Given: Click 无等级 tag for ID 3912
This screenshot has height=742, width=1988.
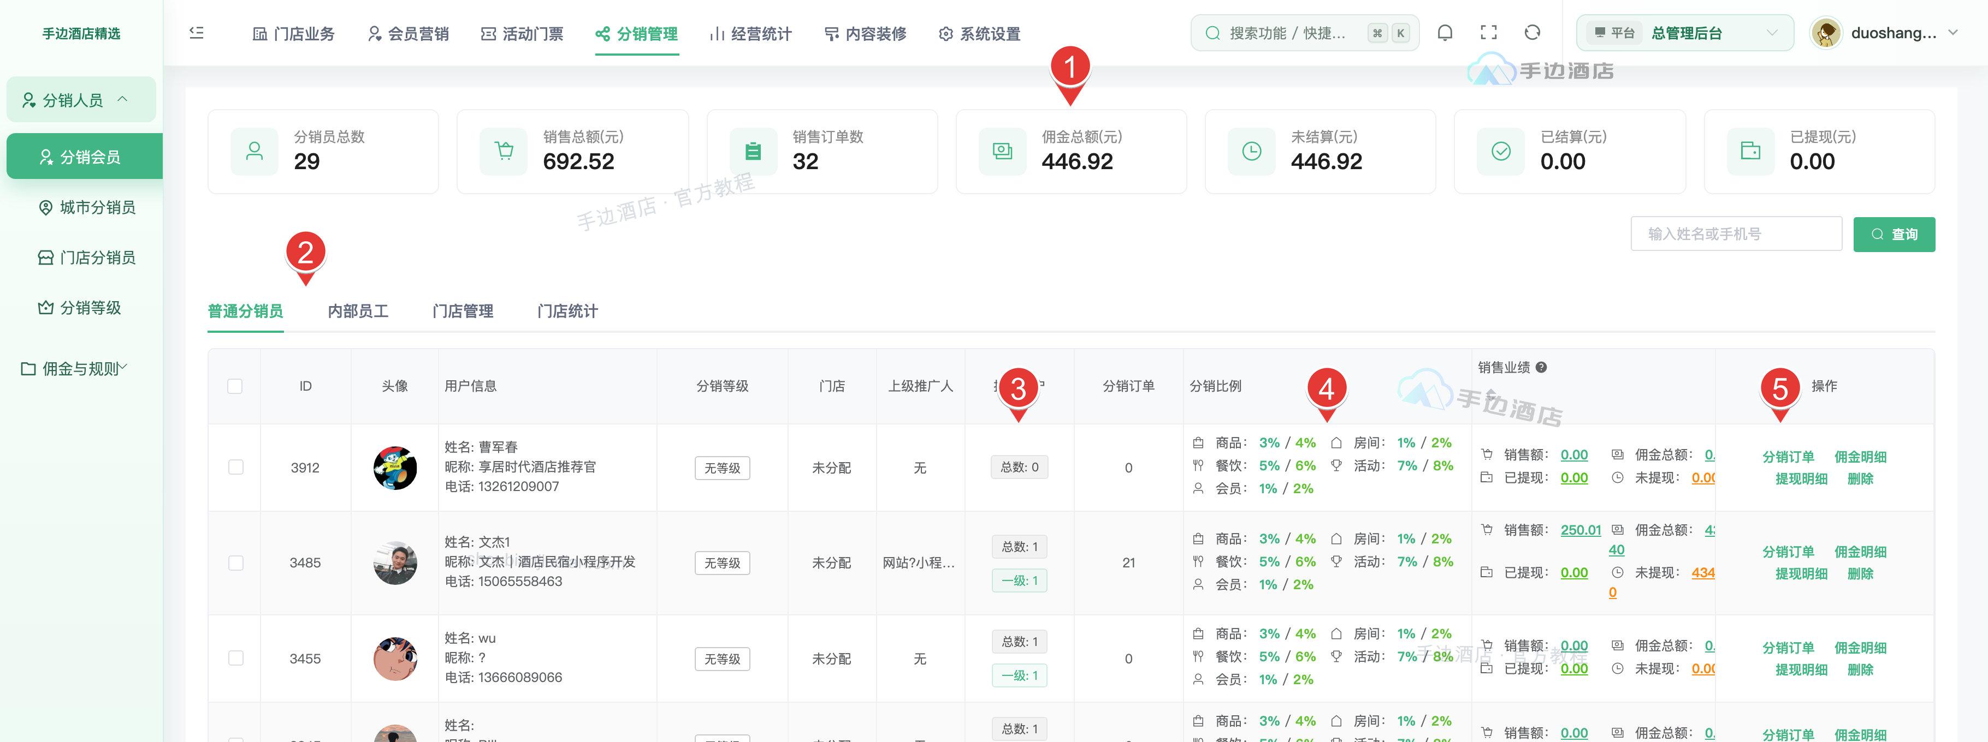Looking at the screenshot, I should (723, 468).
